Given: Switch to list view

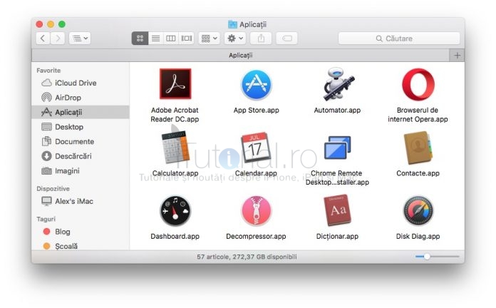Looking at the screenshot, I should tap(155, 38).
